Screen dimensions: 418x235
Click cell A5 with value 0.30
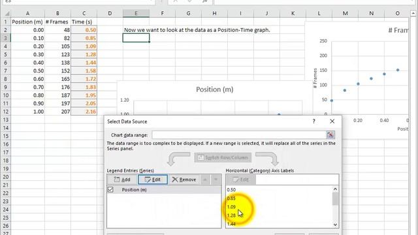27,54
